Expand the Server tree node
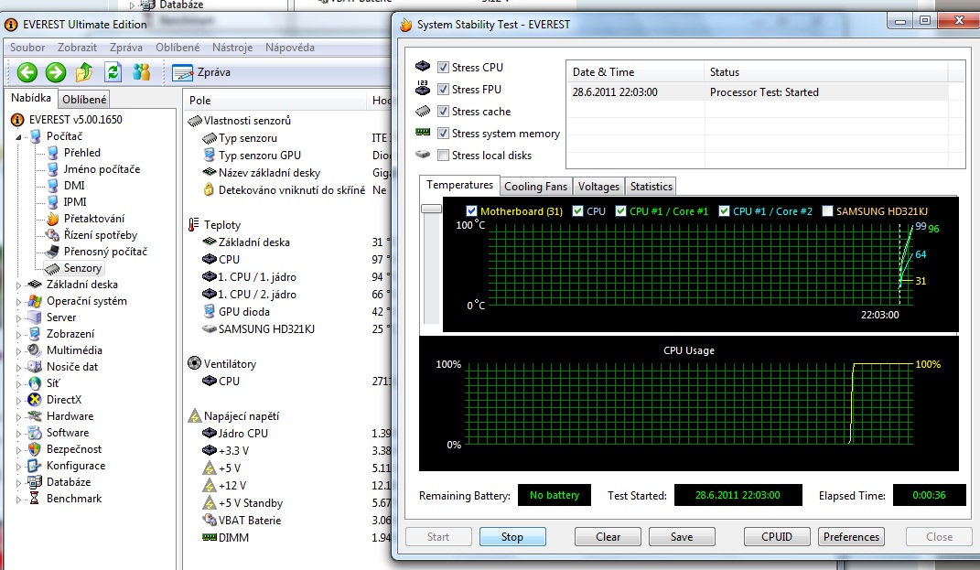This screenshot has height=570, width=980. (18, 318)
